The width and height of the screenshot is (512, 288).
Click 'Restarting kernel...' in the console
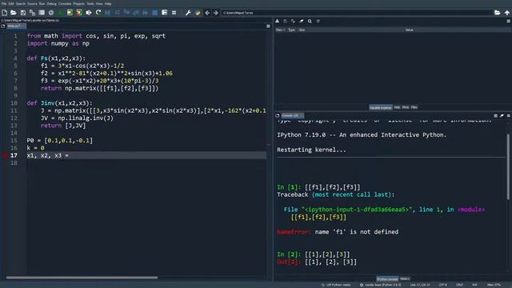(x=311, y=150)
